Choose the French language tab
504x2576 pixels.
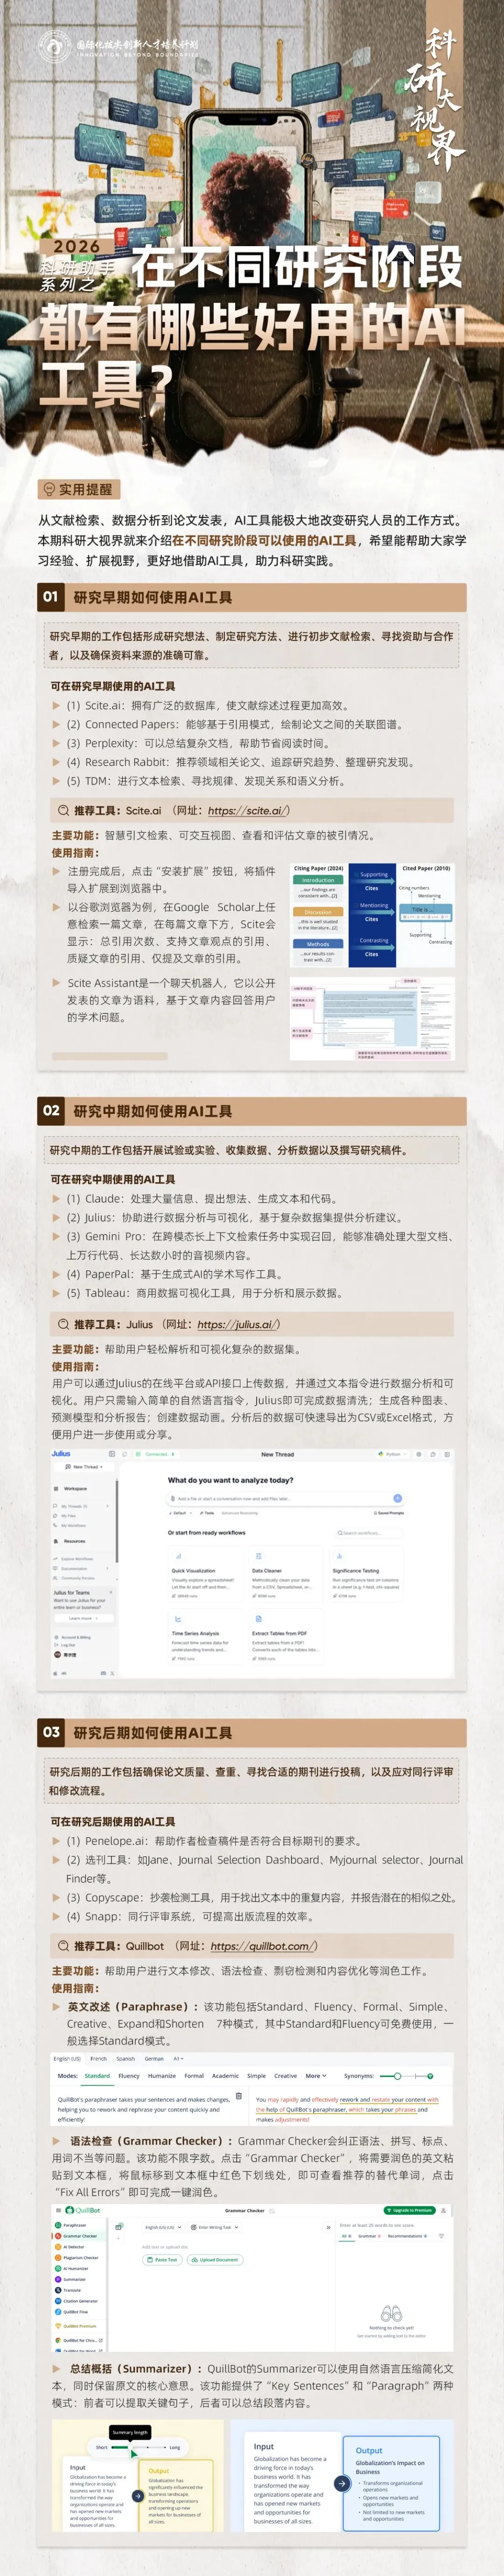[x=99, y=2059]
